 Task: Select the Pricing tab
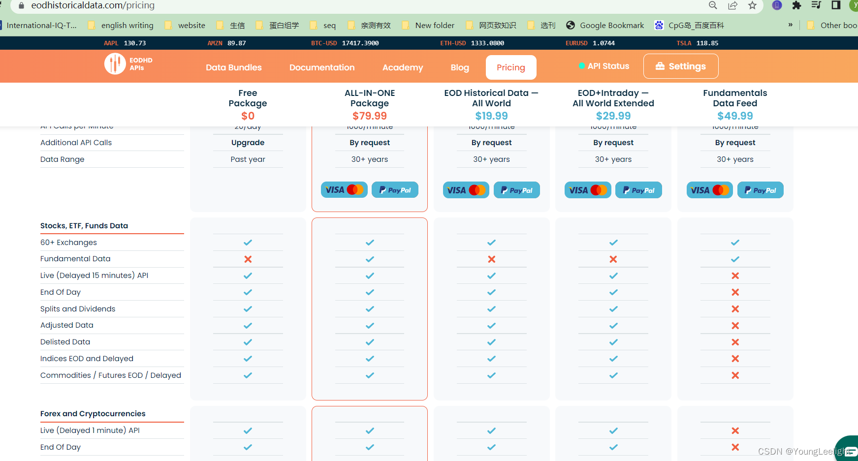[511, 67]
